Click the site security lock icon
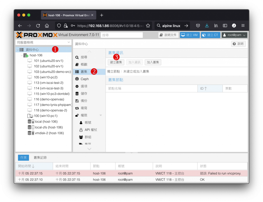The height and width of the screenshot is (202, 263). pos(66,26)
